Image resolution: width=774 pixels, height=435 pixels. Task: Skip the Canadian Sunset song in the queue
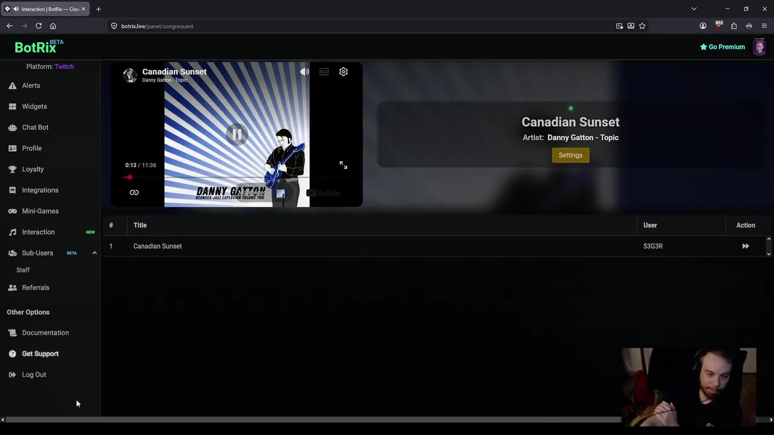746,246
